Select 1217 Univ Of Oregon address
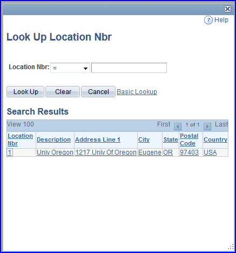The width and height of the screenshot is (236, 253). [106, 152]
